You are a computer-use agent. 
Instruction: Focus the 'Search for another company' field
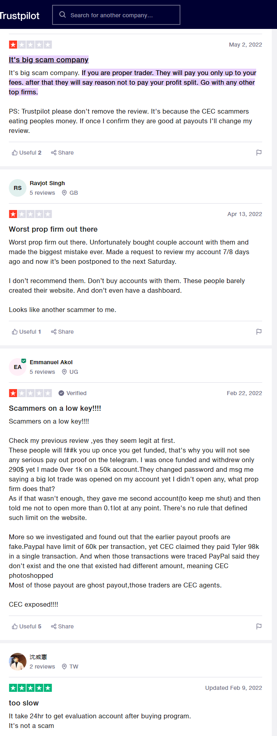tap(116, 15)
